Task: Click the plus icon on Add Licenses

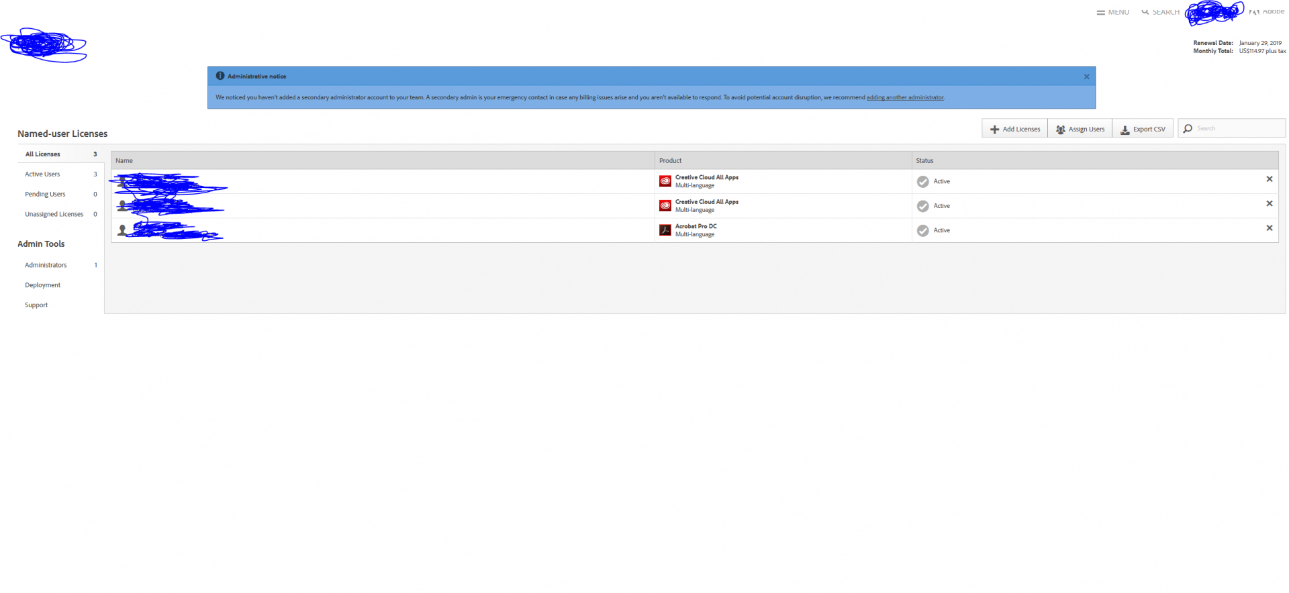Action: [995, 129]
